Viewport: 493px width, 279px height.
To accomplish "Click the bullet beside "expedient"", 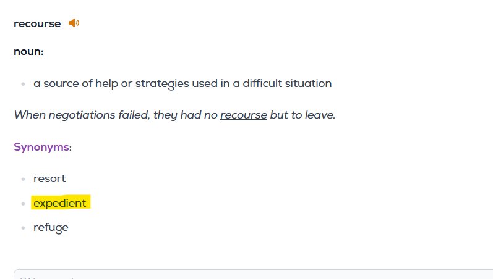I will [x=23, y=204].
